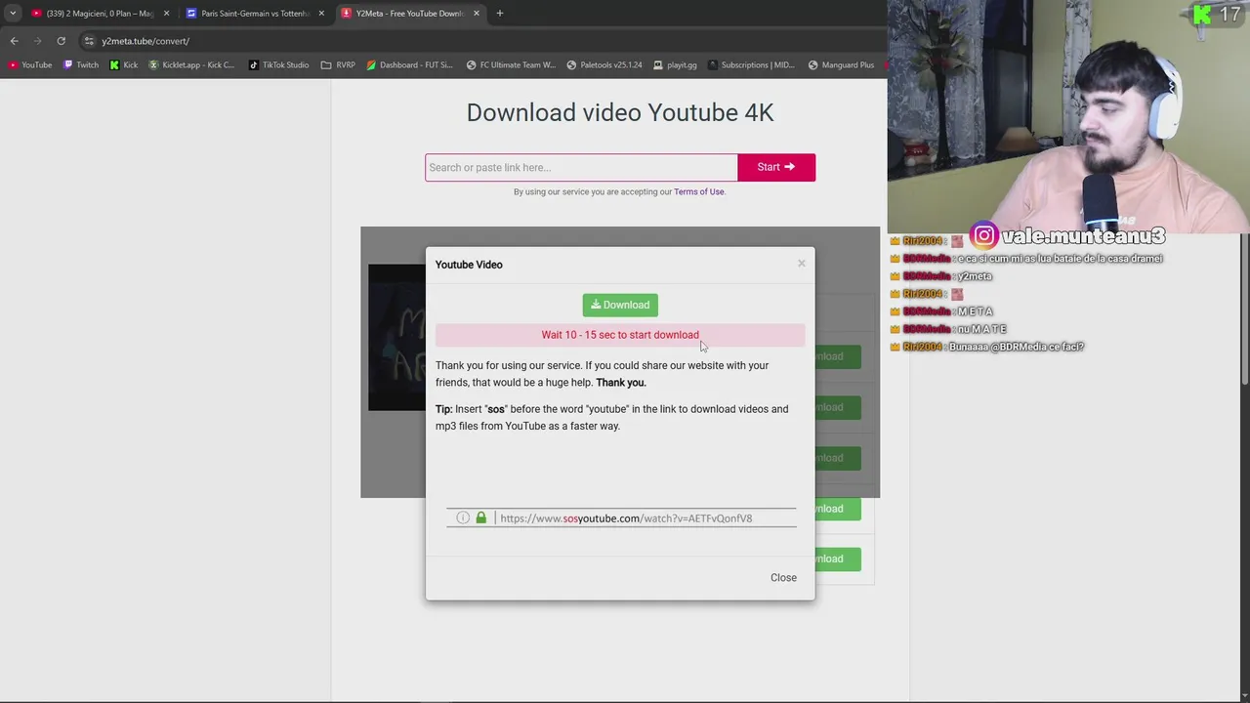Click the sosyoutube.com example URL image

point(621,518)
